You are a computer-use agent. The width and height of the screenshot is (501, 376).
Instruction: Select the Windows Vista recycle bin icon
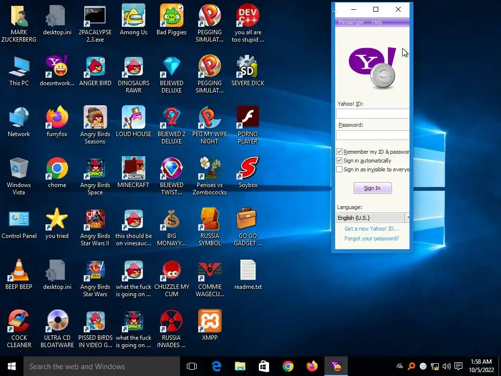(19, 176)
